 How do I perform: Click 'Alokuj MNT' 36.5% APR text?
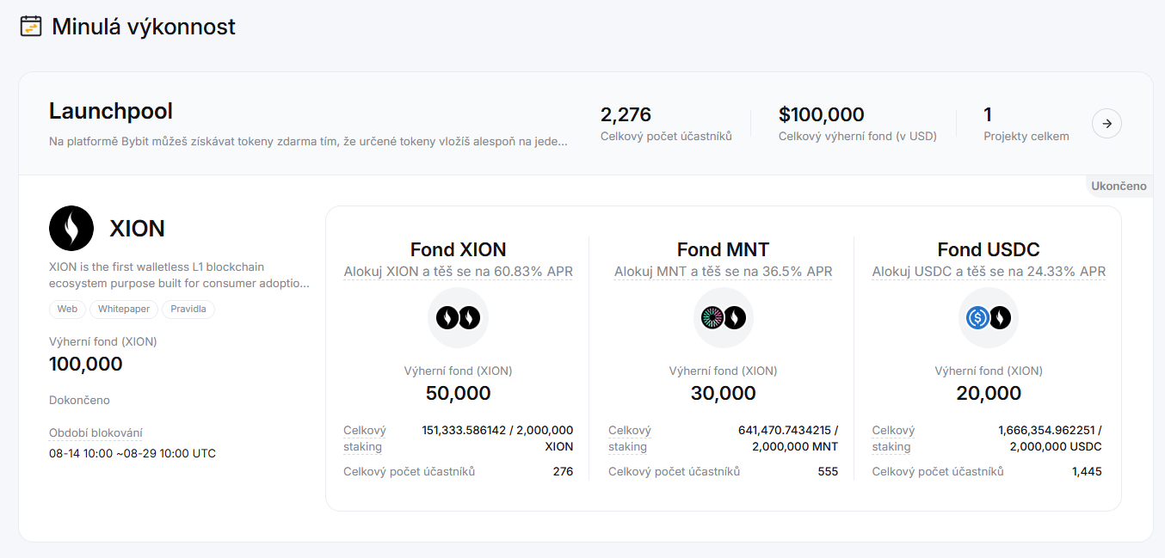pos(723,272)
